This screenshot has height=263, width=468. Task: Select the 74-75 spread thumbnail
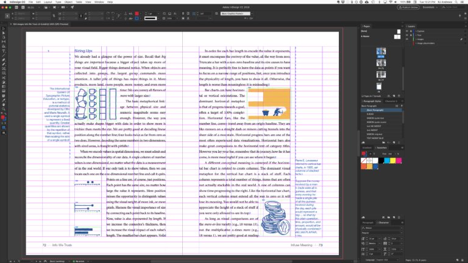(381, 64)
